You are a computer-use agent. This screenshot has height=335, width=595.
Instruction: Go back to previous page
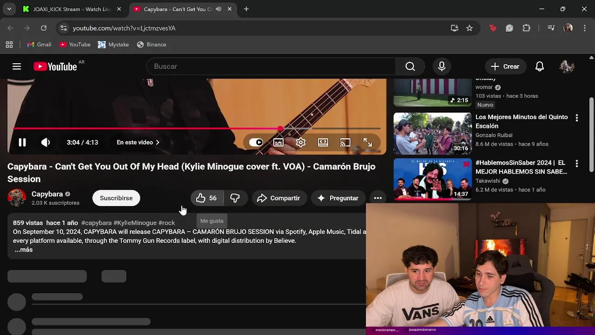pyautogui.click(x=10, y=28)
